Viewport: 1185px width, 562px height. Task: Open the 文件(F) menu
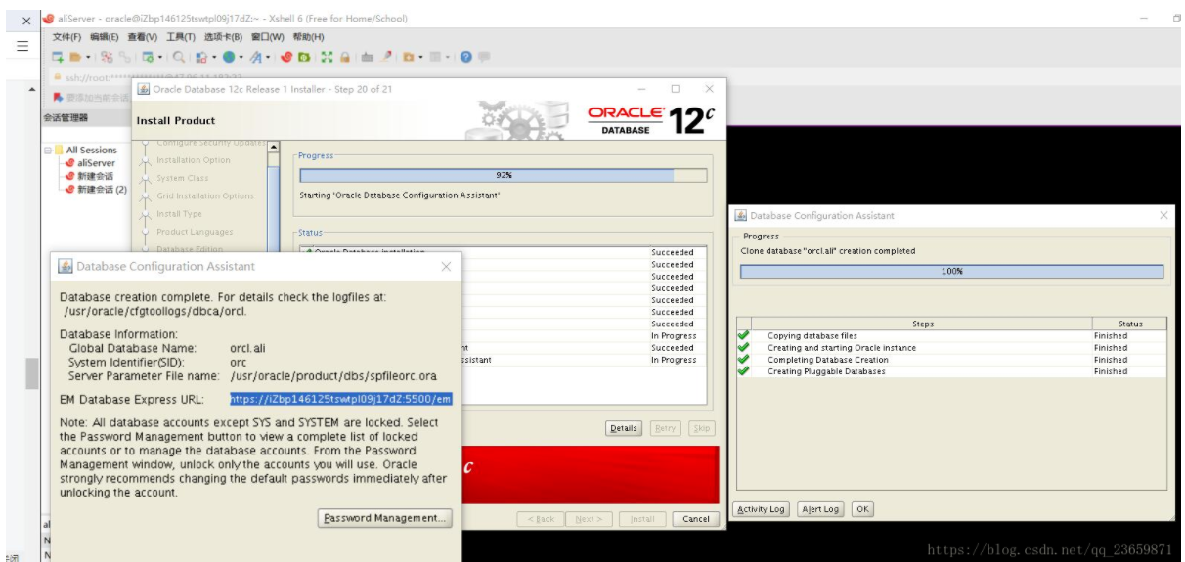(x=67, y=37)
